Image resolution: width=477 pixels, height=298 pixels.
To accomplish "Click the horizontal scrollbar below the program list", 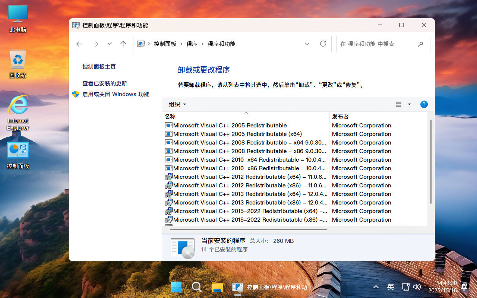I will (x=246, y=229).
